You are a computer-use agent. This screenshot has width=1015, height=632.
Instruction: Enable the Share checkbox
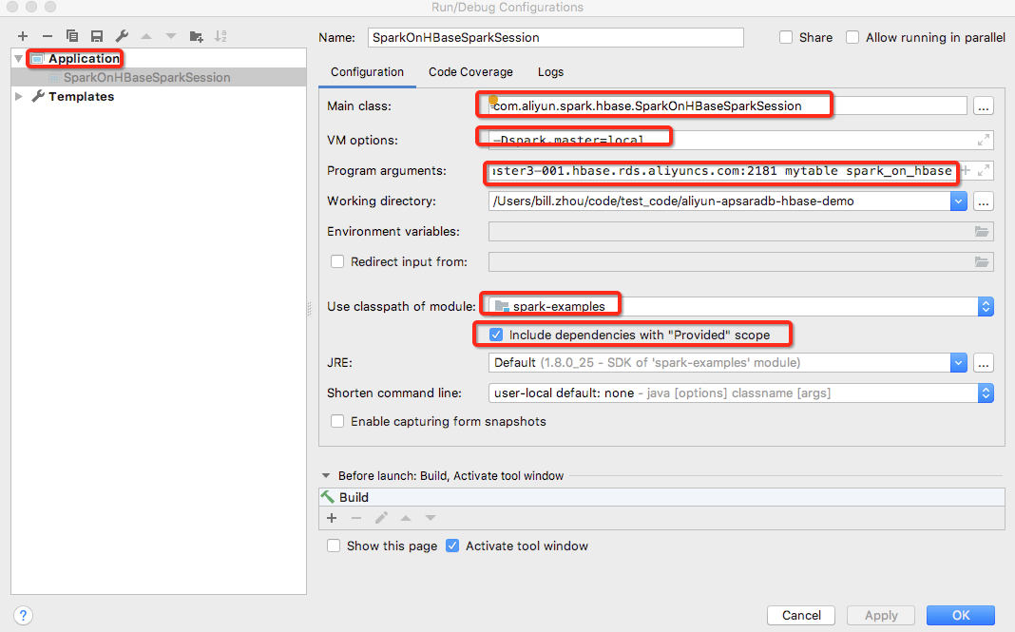(x=786, y=38)
